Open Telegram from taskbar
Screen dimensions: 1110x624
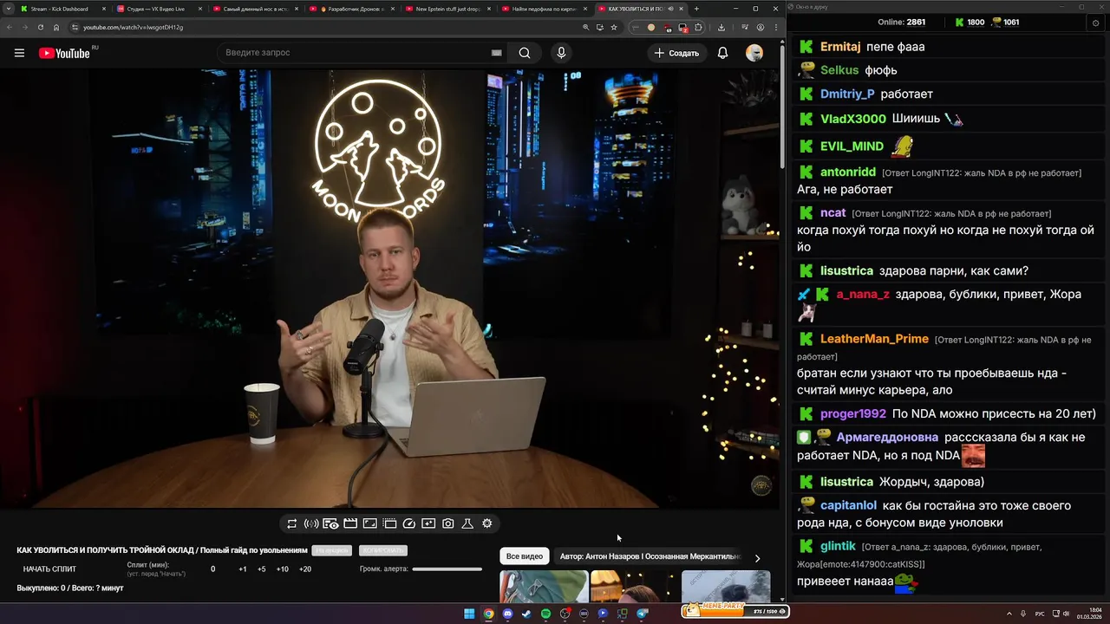point(642,614)
